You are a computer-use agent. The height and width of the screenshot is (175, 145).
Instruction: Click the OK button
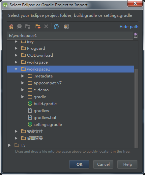[x=79, y=164]
